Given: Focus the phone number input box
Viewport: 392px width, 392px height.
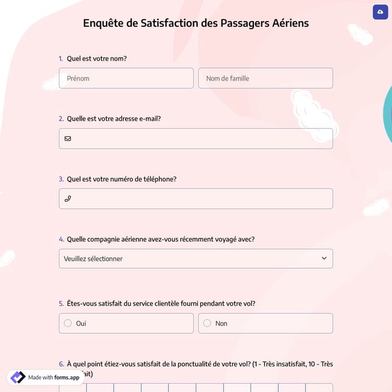Looking at the screenshot, I should [201, 199].
